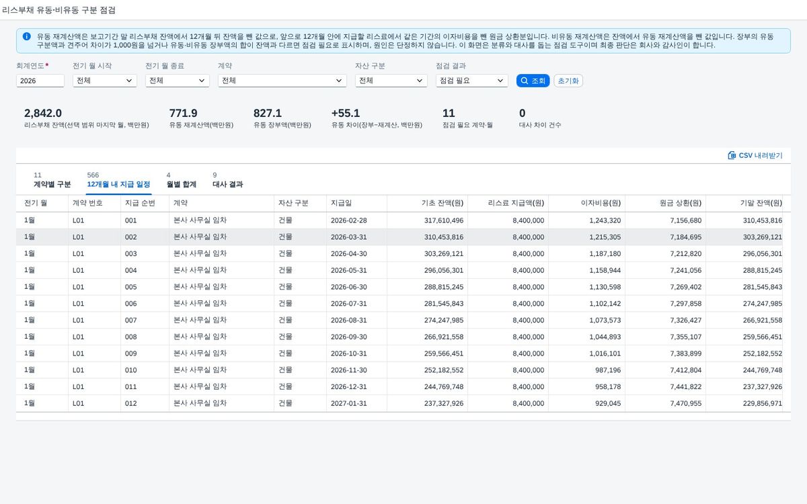Screen dimensions: 807x504
Task: Open the 전기 월 시작 dropdown
Action: tap(105, 81)
